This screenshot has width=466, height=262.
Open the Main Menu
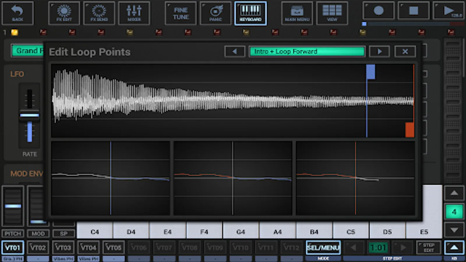tap(297, 13)
